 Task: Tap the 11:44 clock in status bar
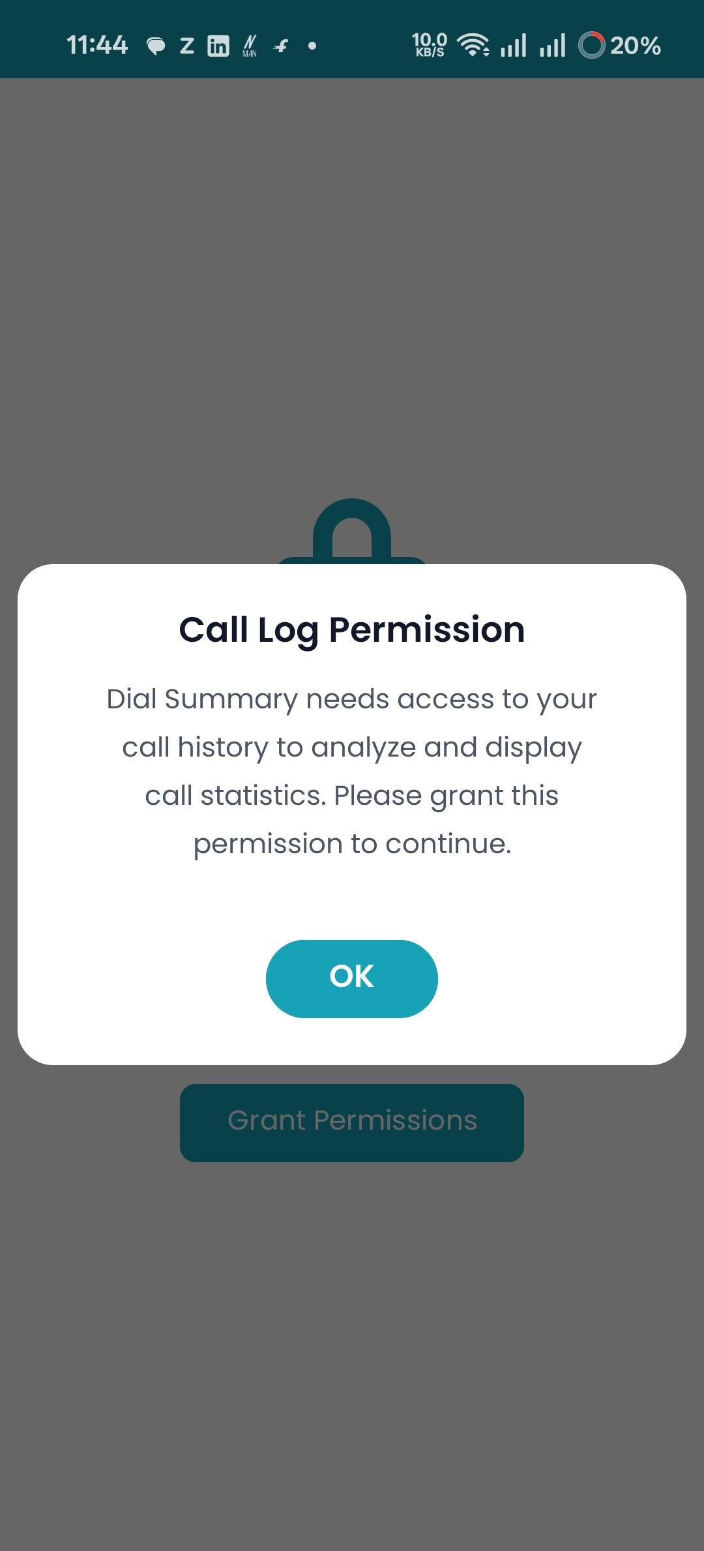tap(97, 46)
